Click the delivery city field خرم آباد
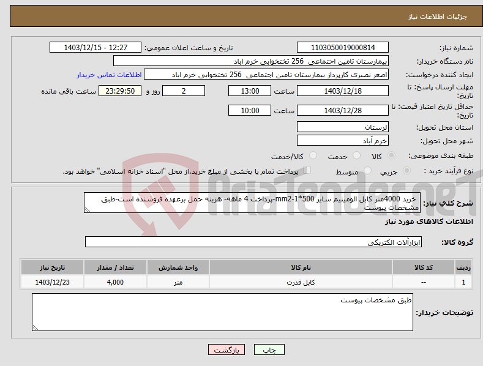483x366 pixels. (x=343, y=141)
